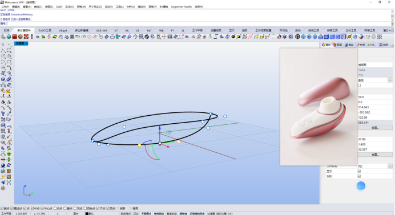Screen dimensions: 395x215
Task: Click the orange sphere icon in the toolbar
Action: pos(21,36)
